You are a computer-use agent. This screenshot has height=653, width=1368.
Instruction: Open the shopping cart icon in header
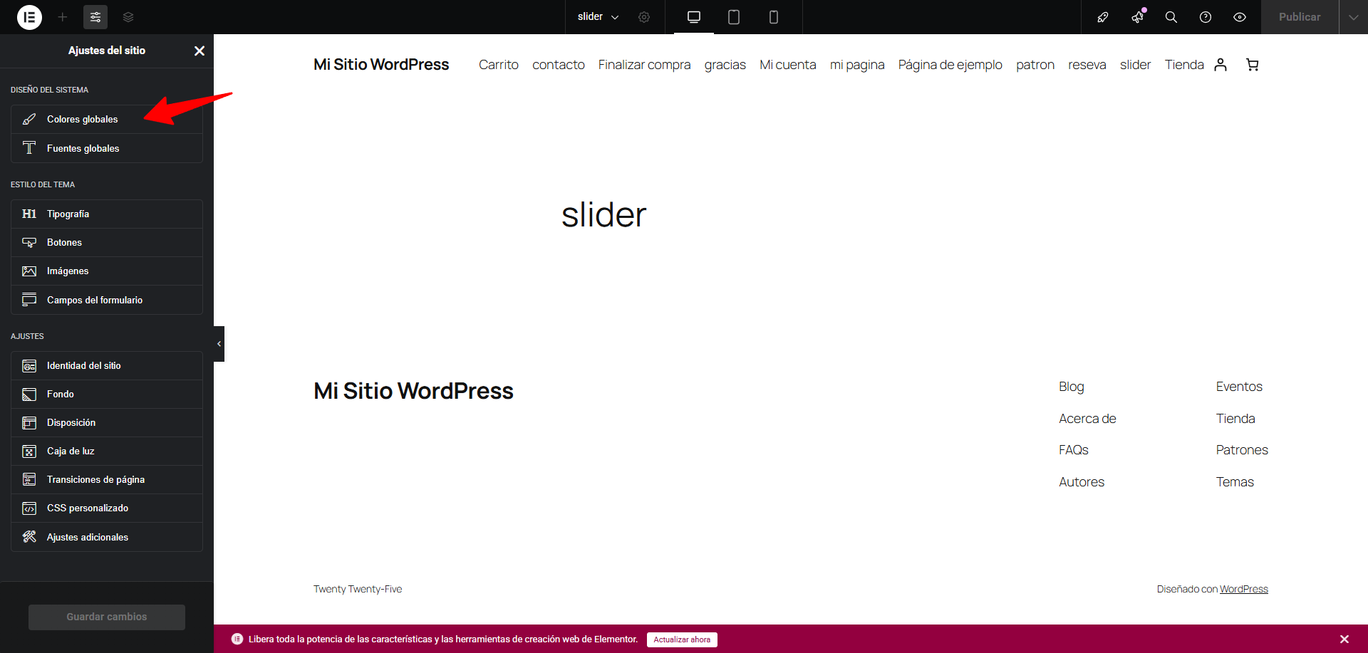coord(1252,65)
